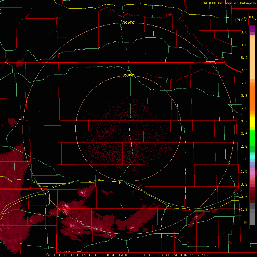The width and height of the screenshot is (257, 257).
Task: Click the 2.6 value on the color scale
Action: (244, 146)
